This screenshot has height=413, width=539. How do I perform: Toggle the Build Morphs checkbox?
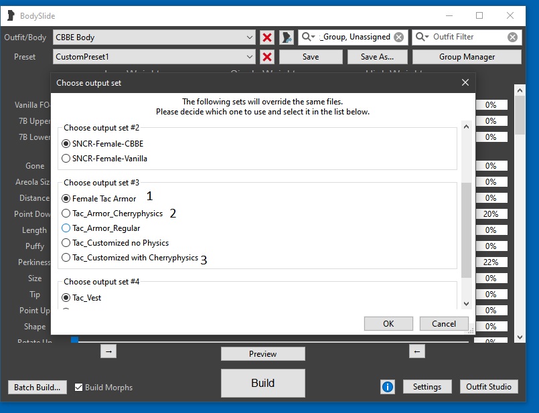[x=79, y=387]
